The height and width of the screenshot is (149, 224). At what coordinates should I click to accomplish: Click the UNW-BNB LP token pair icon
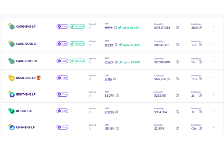tap(11, 127)
